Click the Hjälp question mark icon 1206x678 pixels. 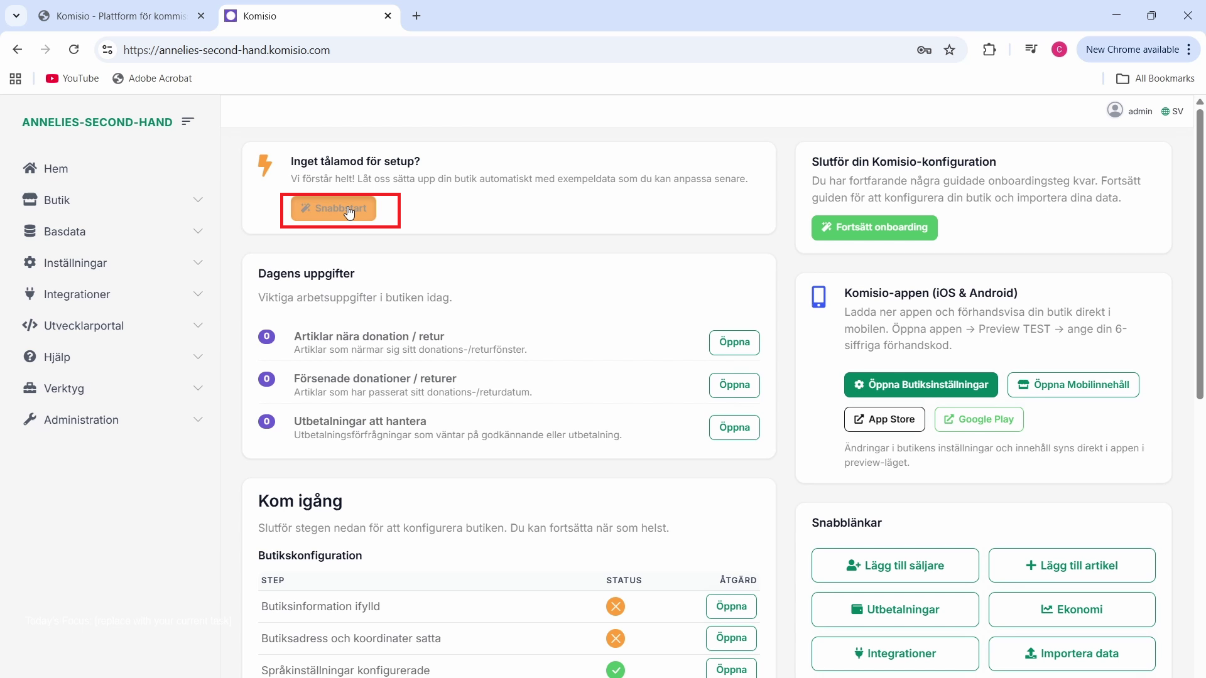(29, 357)
